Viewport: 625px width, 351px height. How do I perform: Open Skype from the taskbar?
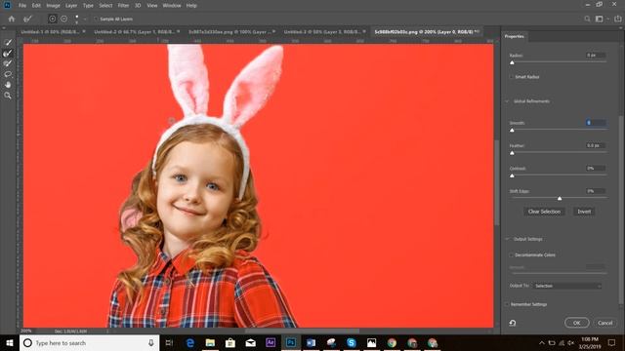352,342
